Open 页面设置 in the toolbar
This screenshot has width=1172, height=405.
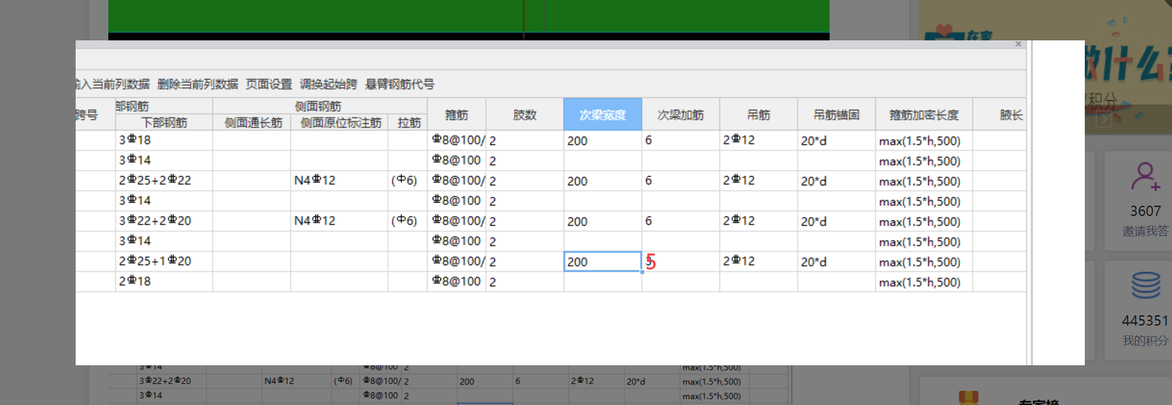269,84
